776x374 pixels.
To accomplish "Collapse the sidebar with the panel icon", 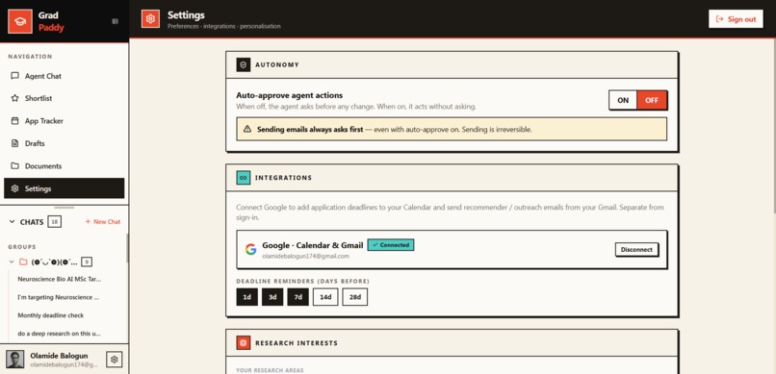I will click(x=115, y=21).
